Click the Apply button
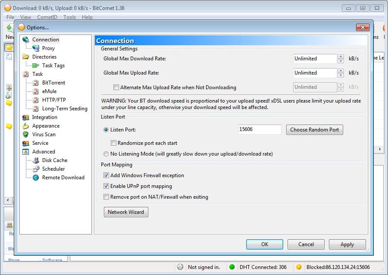388x275 pixels. coord(347,244)
